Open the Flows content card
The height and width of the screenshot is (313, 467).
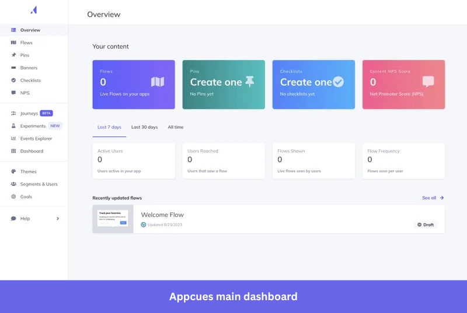(134, 85)
